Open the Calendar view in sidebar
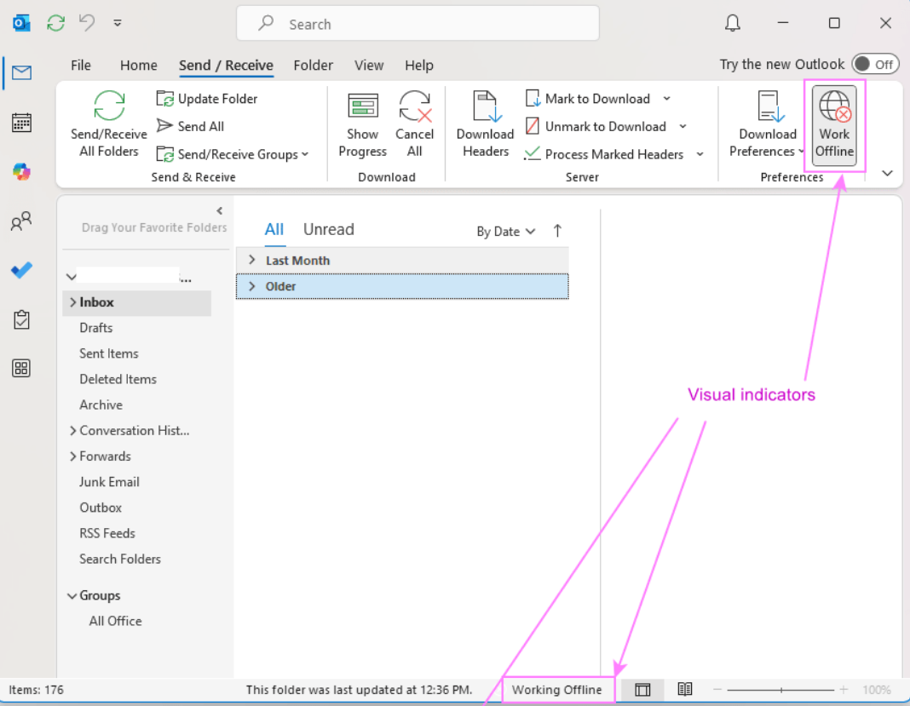Image resolution: width=910 pixels, height=706 pixels. pyautogui.click(x=21, y=123)
